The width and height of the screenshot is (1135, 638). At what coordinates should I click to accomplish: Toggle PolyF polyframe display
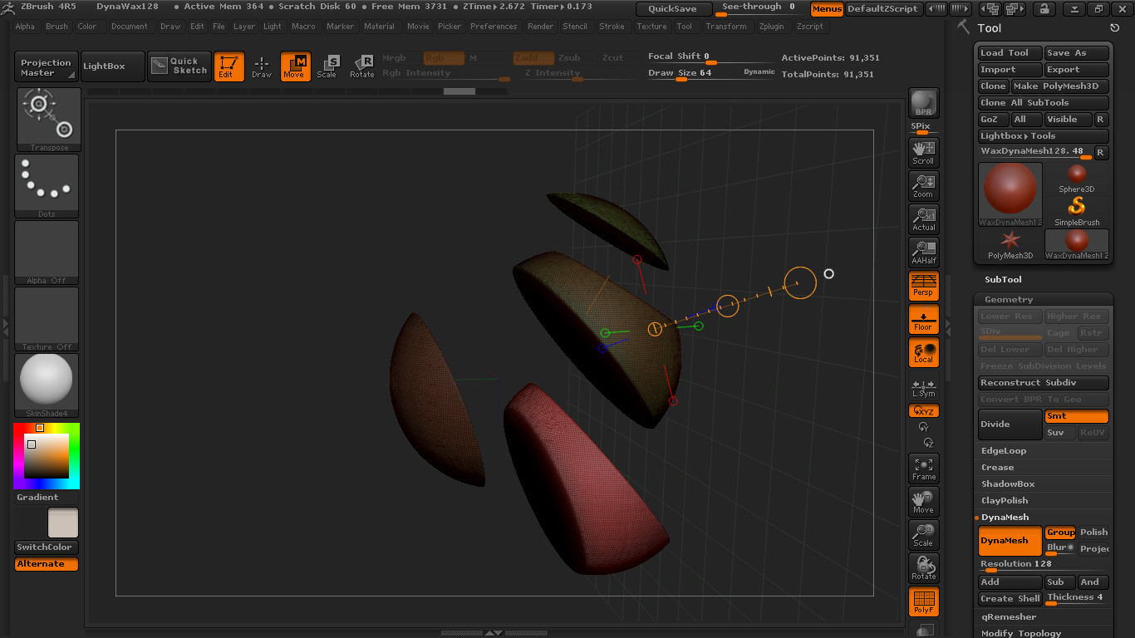(923, 601)
